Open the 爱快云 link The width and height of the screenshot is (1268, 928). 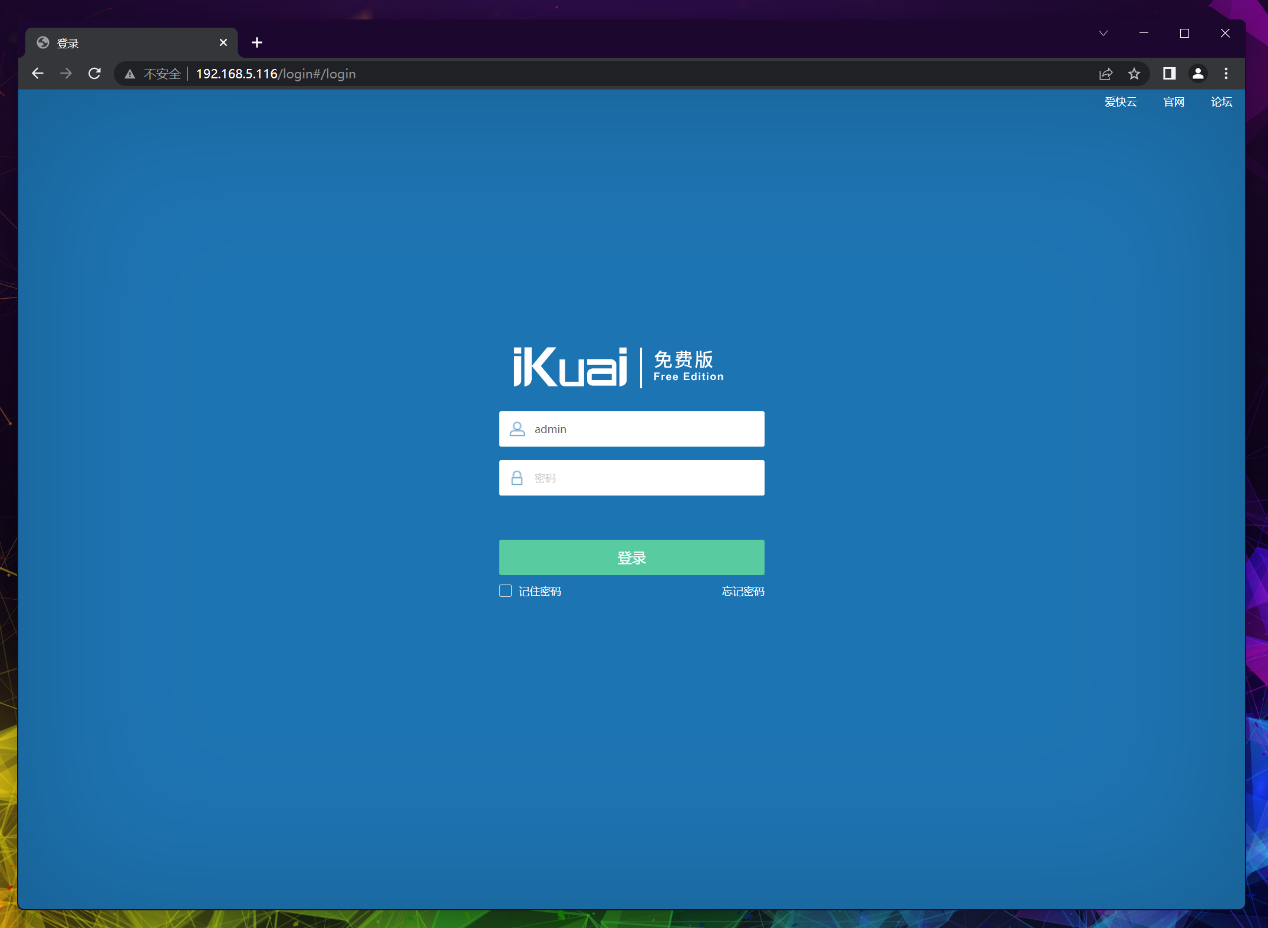[1121, 102]
